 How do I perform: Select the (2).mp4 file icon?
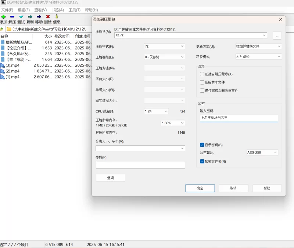click(x=3, y=71)
